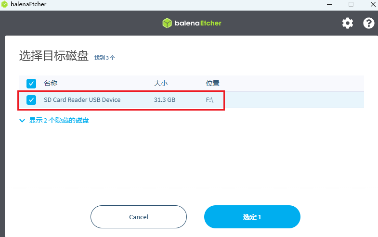378x237 pixels.
Task: Click the balenaEtcher header wordmark text
Action: (x=198, y=23)
